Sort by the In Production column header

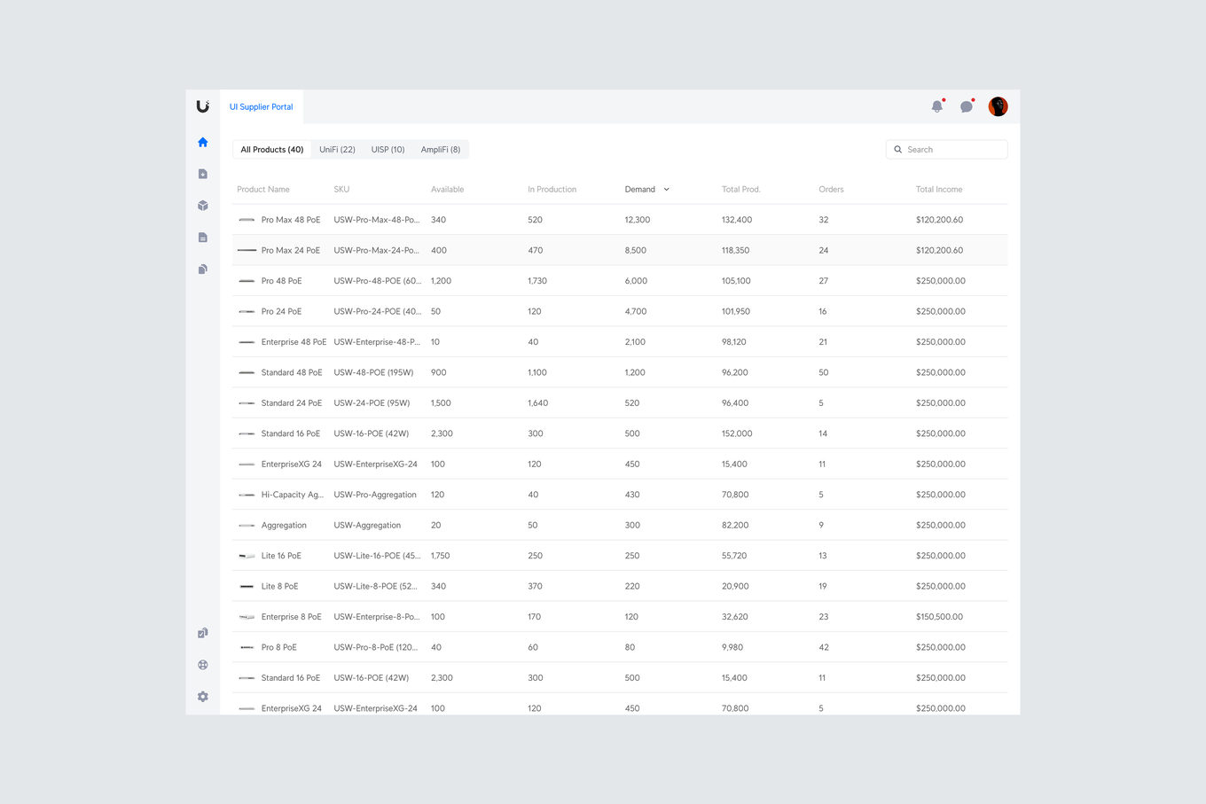click(x=552, y=190)
